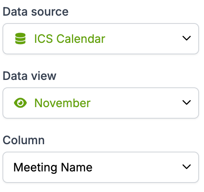
Task: Click the green database icon
Action: point(20,39)
